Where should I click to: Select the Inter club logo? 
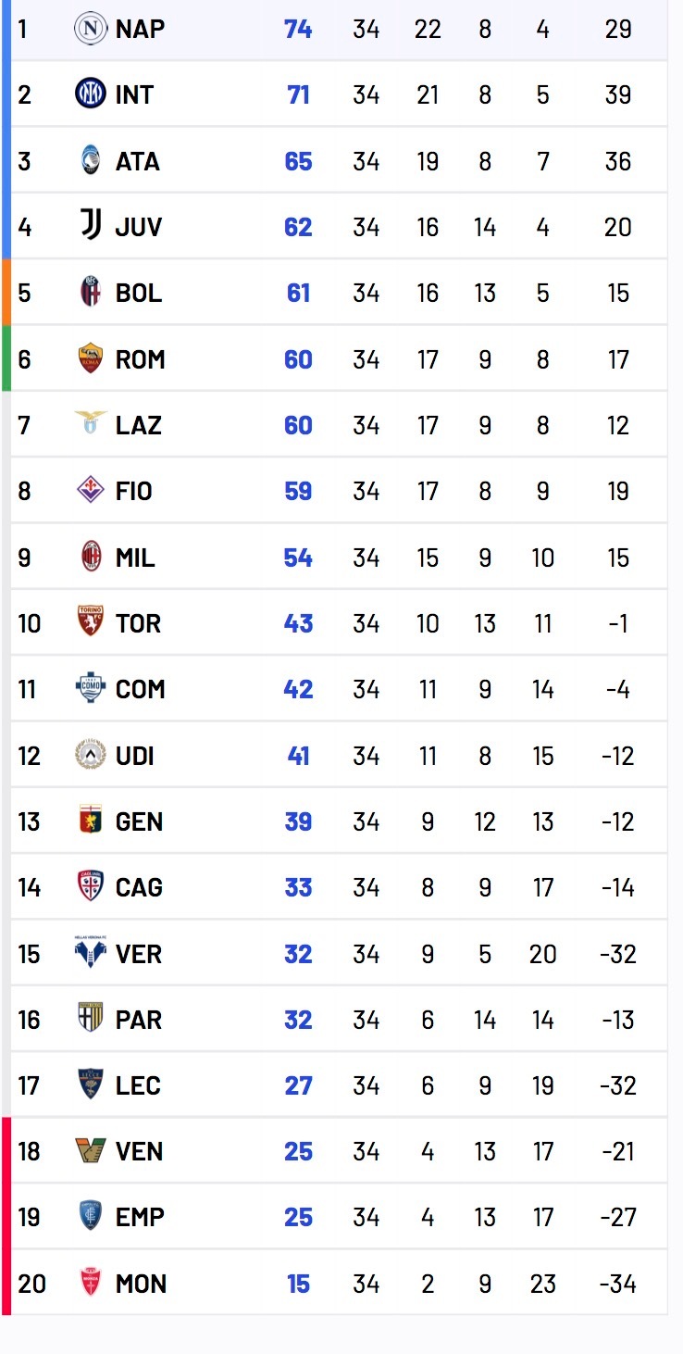(91, 94)
